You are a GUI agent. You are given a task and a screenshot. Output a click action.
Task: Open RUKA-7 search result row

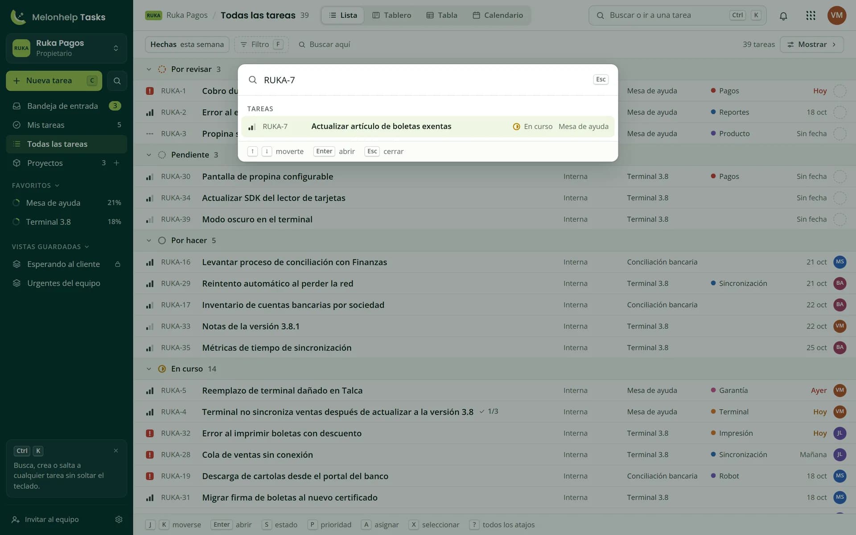point(428,127)
